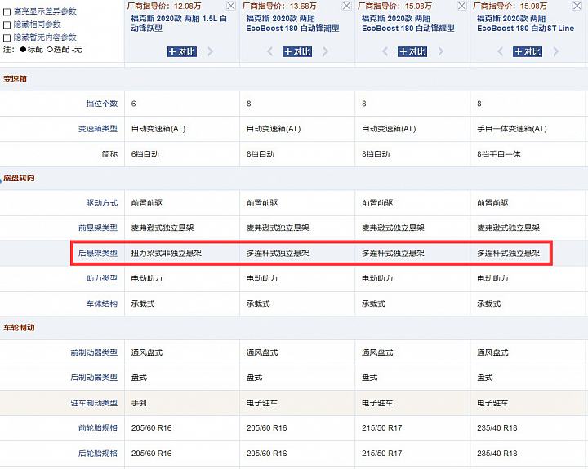Screen dimensions: 588x469
Task: Click the 挡位个数 parameter label
Action: click(101, 104)
